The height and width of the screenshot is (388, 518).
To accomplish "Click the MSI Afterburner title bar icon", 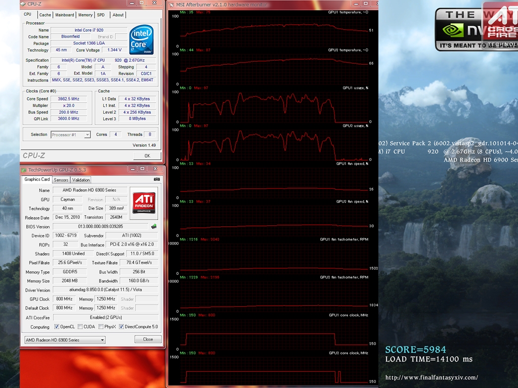I will tap(171, 5).
